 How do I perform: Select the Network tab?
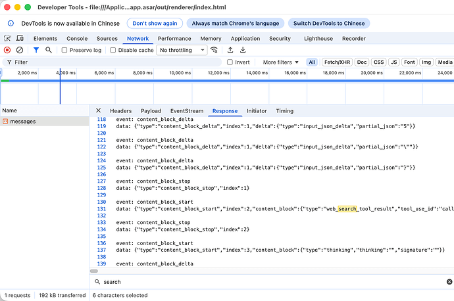tap(138, 39)
